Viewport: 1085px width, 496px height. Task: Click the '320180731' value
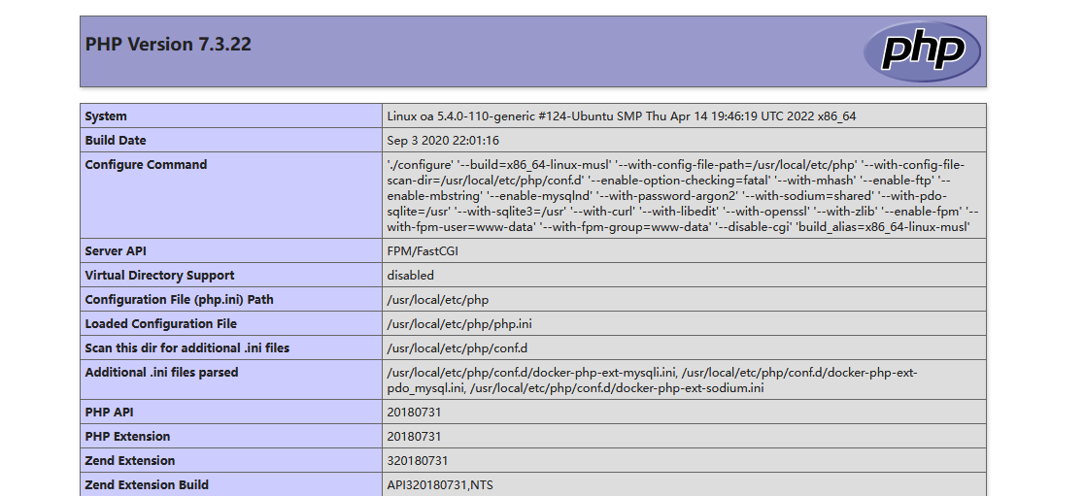418,461
